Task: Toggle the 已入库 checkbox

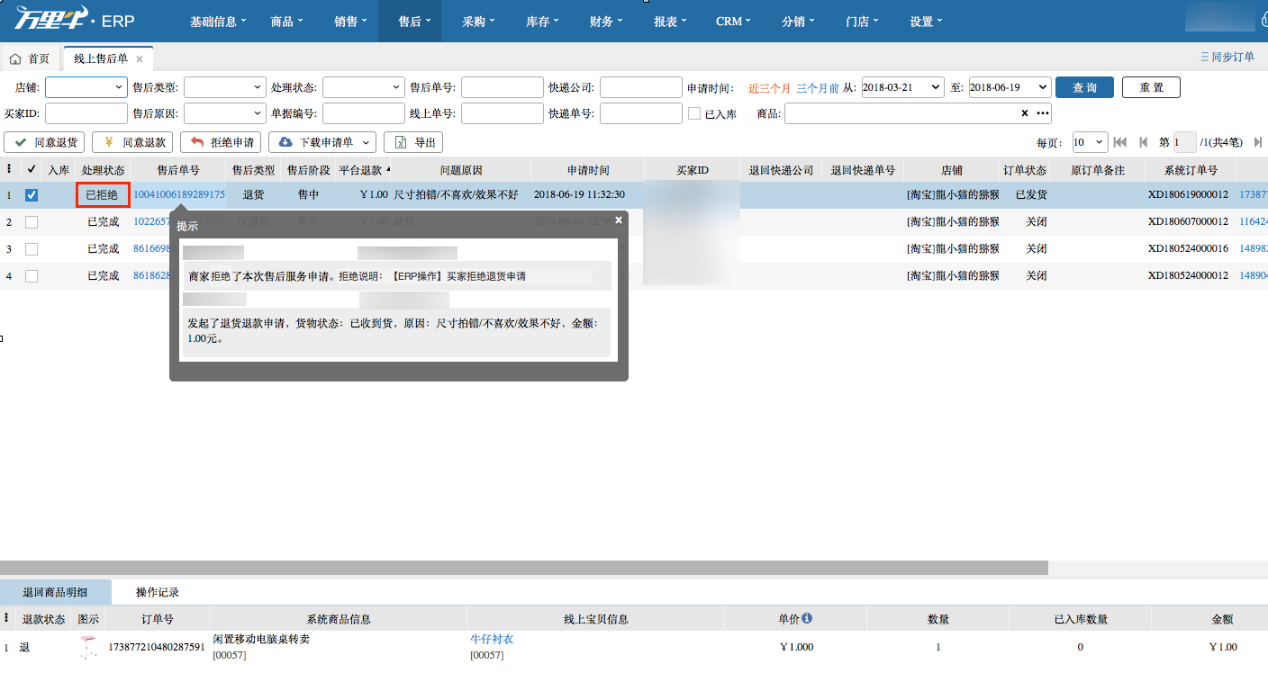Action: (694, 113)
